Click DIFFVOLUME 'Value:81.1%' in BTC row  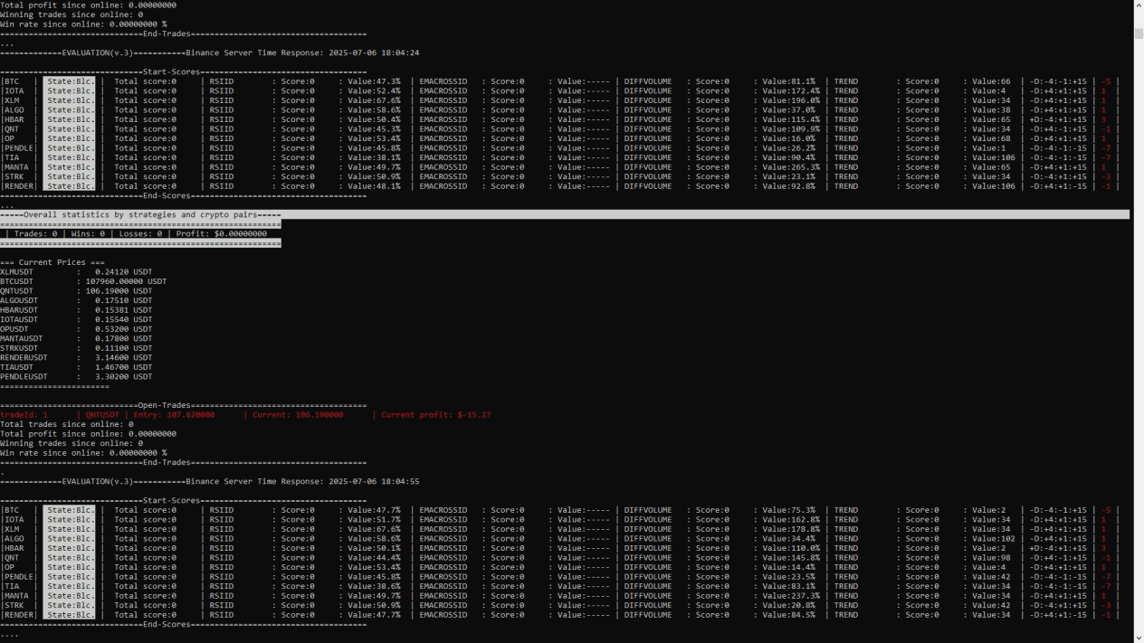coord(788,81)
